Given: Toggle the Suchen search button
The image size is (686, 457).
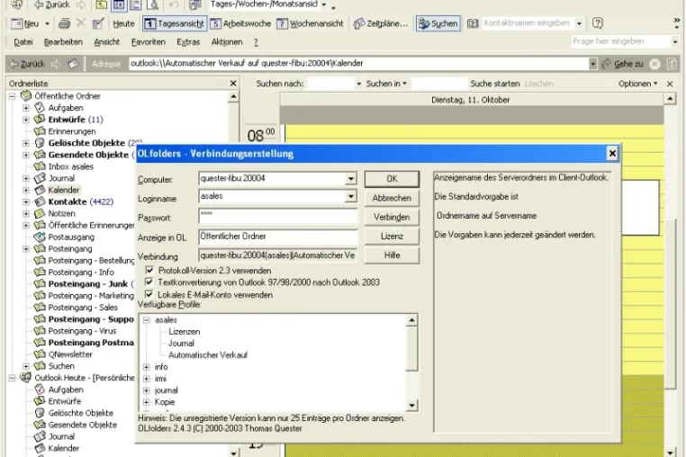Looking at the screenshot, I should click(438, 23).
